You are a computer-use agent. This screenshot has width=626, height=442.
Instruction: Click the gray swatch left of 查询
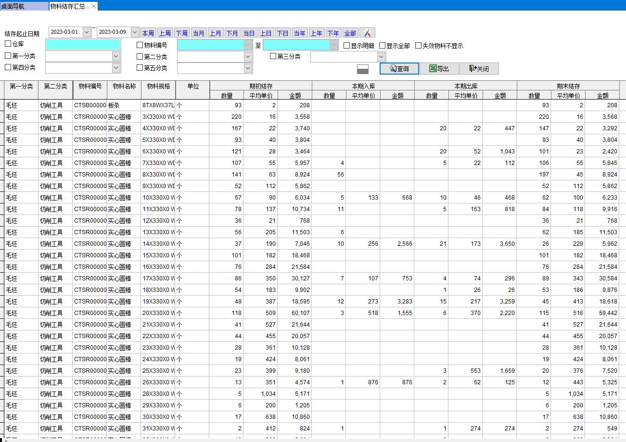[363, 69]
